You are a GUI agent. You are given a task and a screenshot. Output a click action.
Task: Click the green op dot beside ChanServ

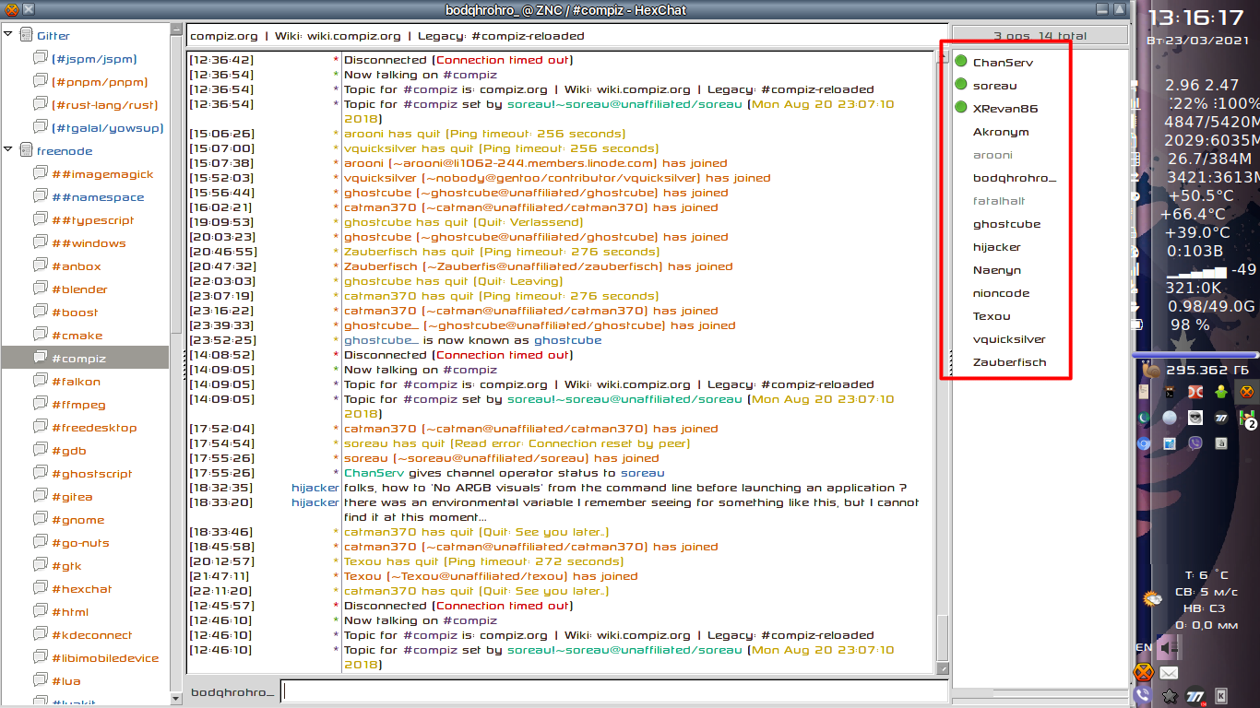click(960, 62)
